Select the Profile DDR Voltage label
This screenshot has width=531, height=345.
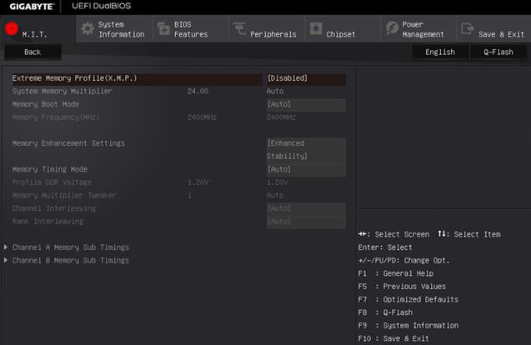tap(52, 182)
